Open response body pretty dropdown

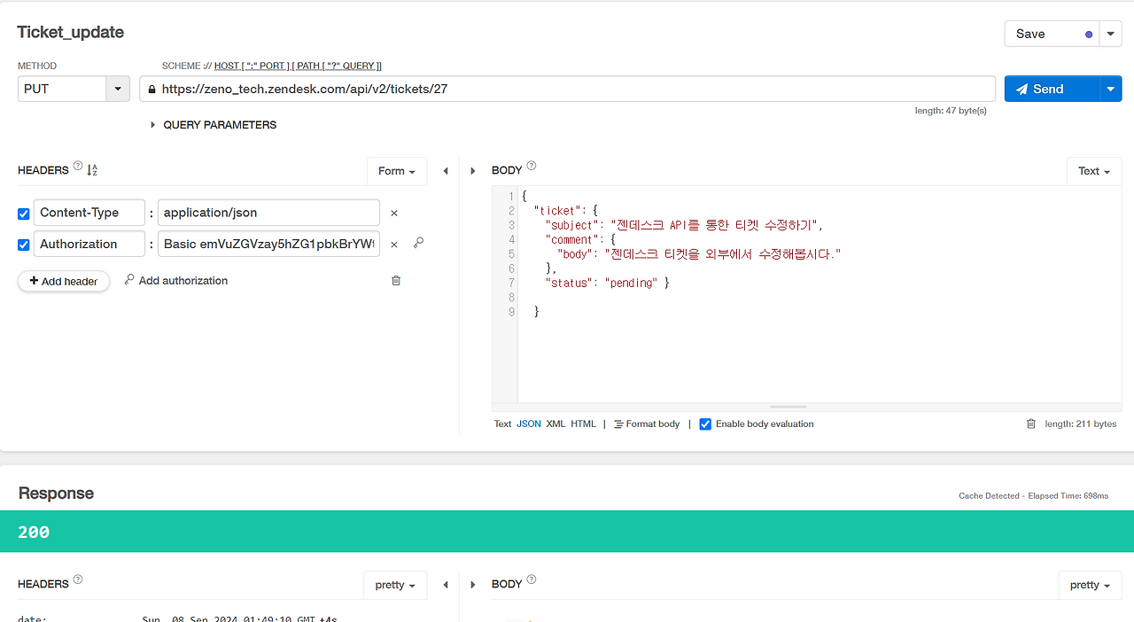tap(1091, 585)
